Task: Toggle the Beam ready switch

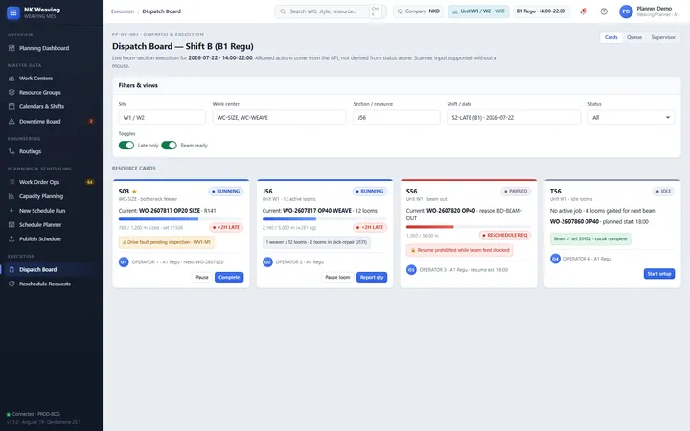Action: tap(169, 146)
